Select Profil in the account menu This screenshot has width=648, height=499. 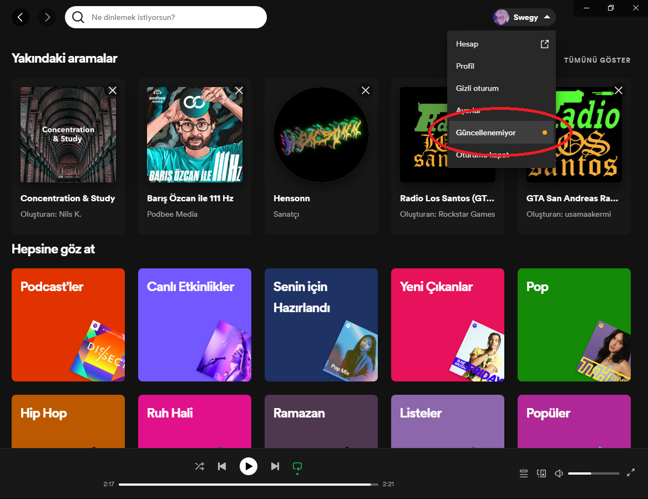[x=502, y=66]
